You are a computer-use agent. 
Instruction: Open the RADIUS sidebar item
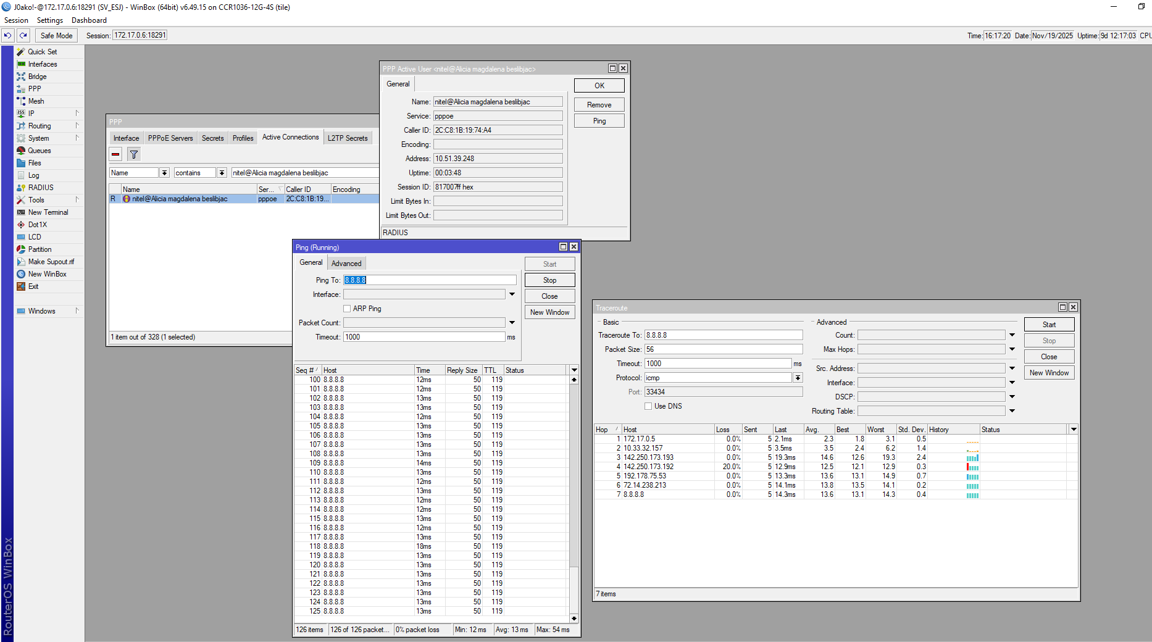click(41, 188)
